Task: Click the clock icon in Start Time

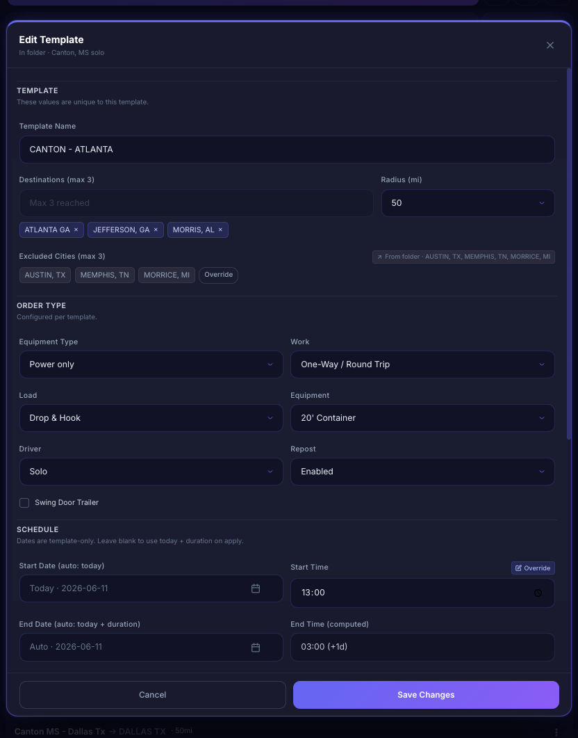Action: pyautogui.click(x=538, y=593)
